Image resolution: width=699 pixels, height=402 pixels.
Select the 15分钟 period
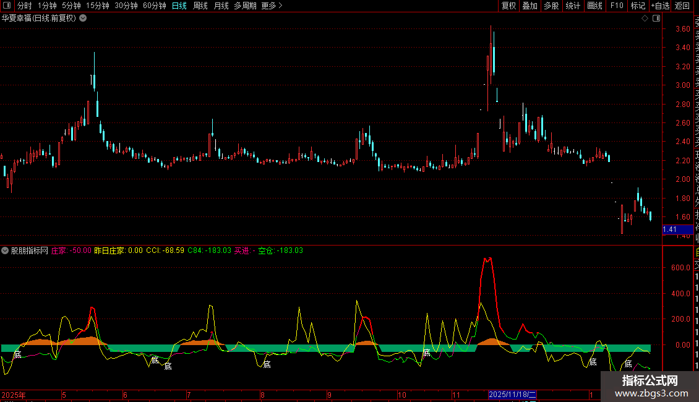[98, 6]
